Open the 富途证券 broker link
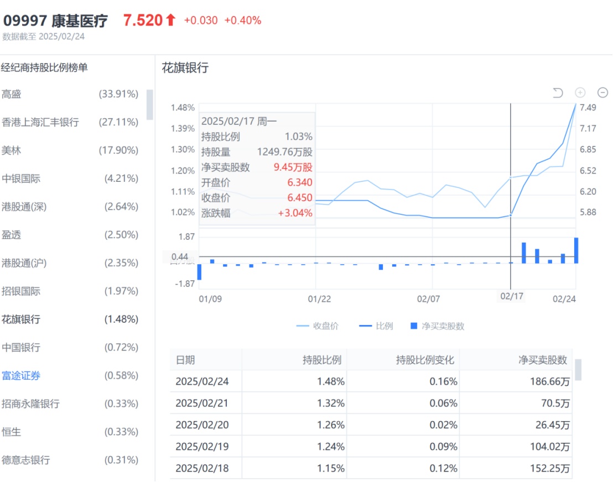 click(x=21, y=376)
